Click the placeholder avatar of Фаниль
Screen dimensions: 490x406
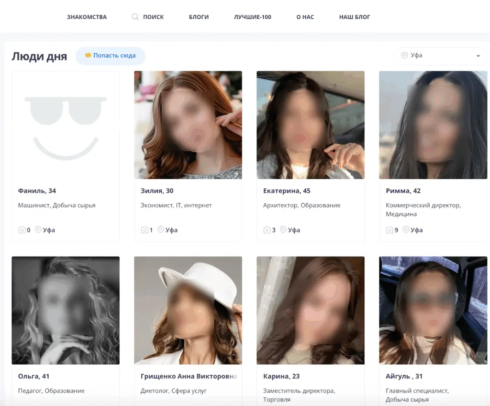pos(66,125)
